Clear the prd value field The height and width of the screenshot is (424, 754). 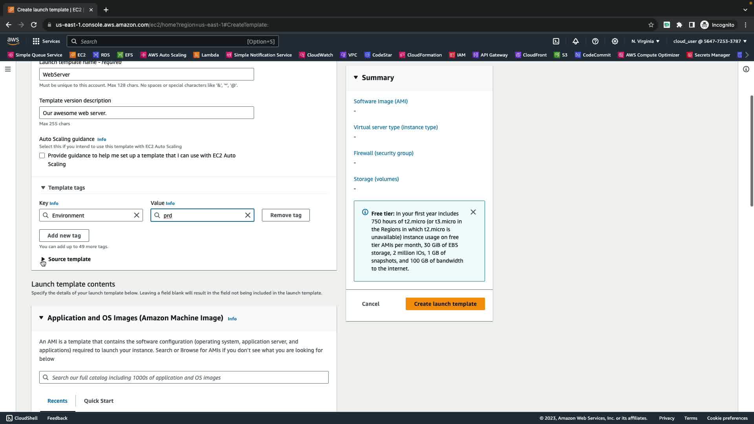click(x=248, y=215)
